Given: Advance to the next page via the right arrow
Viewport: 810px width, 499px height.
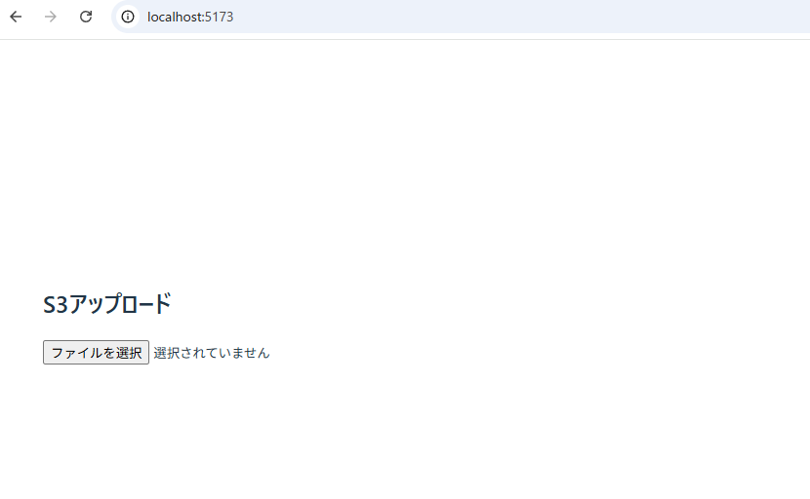Looking at the screenshot, I should (51, 17).
